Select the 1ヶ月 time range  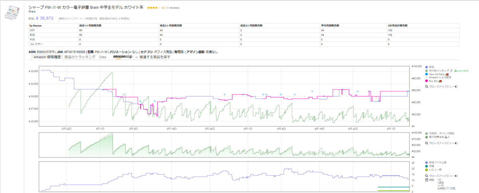click(x=440, y=185)
